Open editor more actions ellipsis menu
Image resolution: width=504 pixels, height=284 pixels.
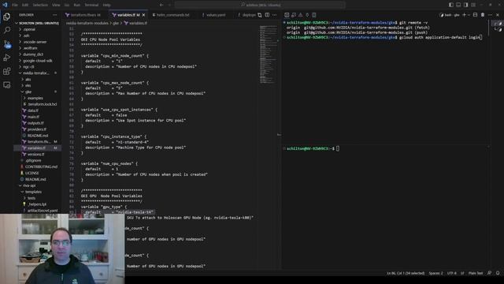point(275,15)
